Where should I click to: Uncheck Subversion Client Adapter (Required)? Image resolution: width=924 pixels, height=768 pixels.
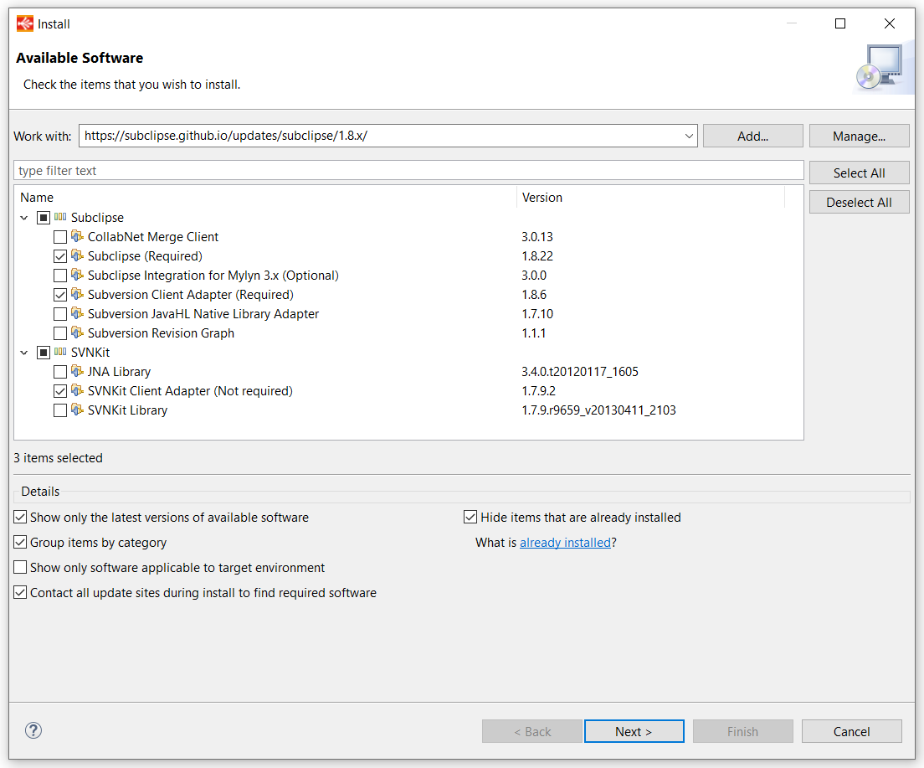[x=60, y=295]
